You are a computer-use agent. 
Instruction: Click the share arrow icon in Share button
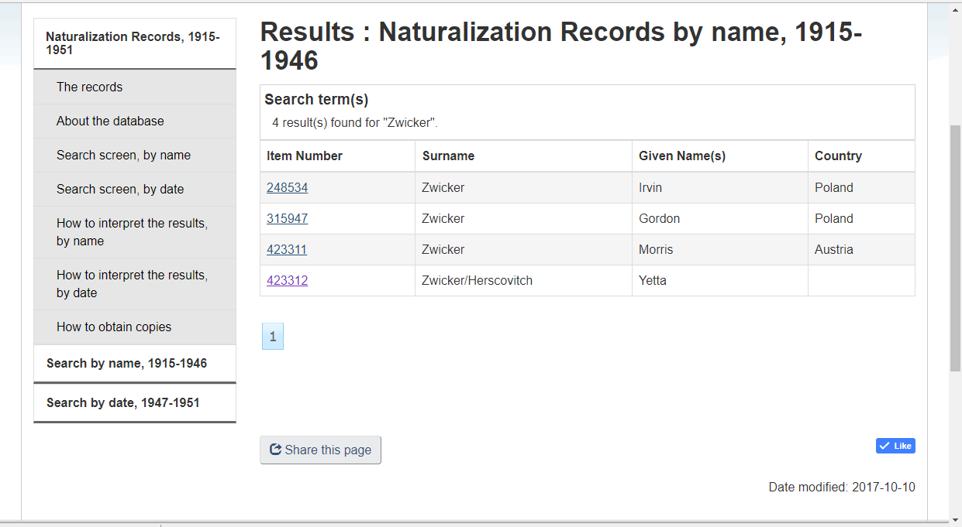275,450
